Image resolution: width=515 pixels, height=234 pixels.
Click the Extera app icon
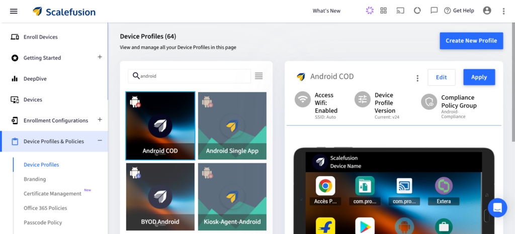(444, 186)
